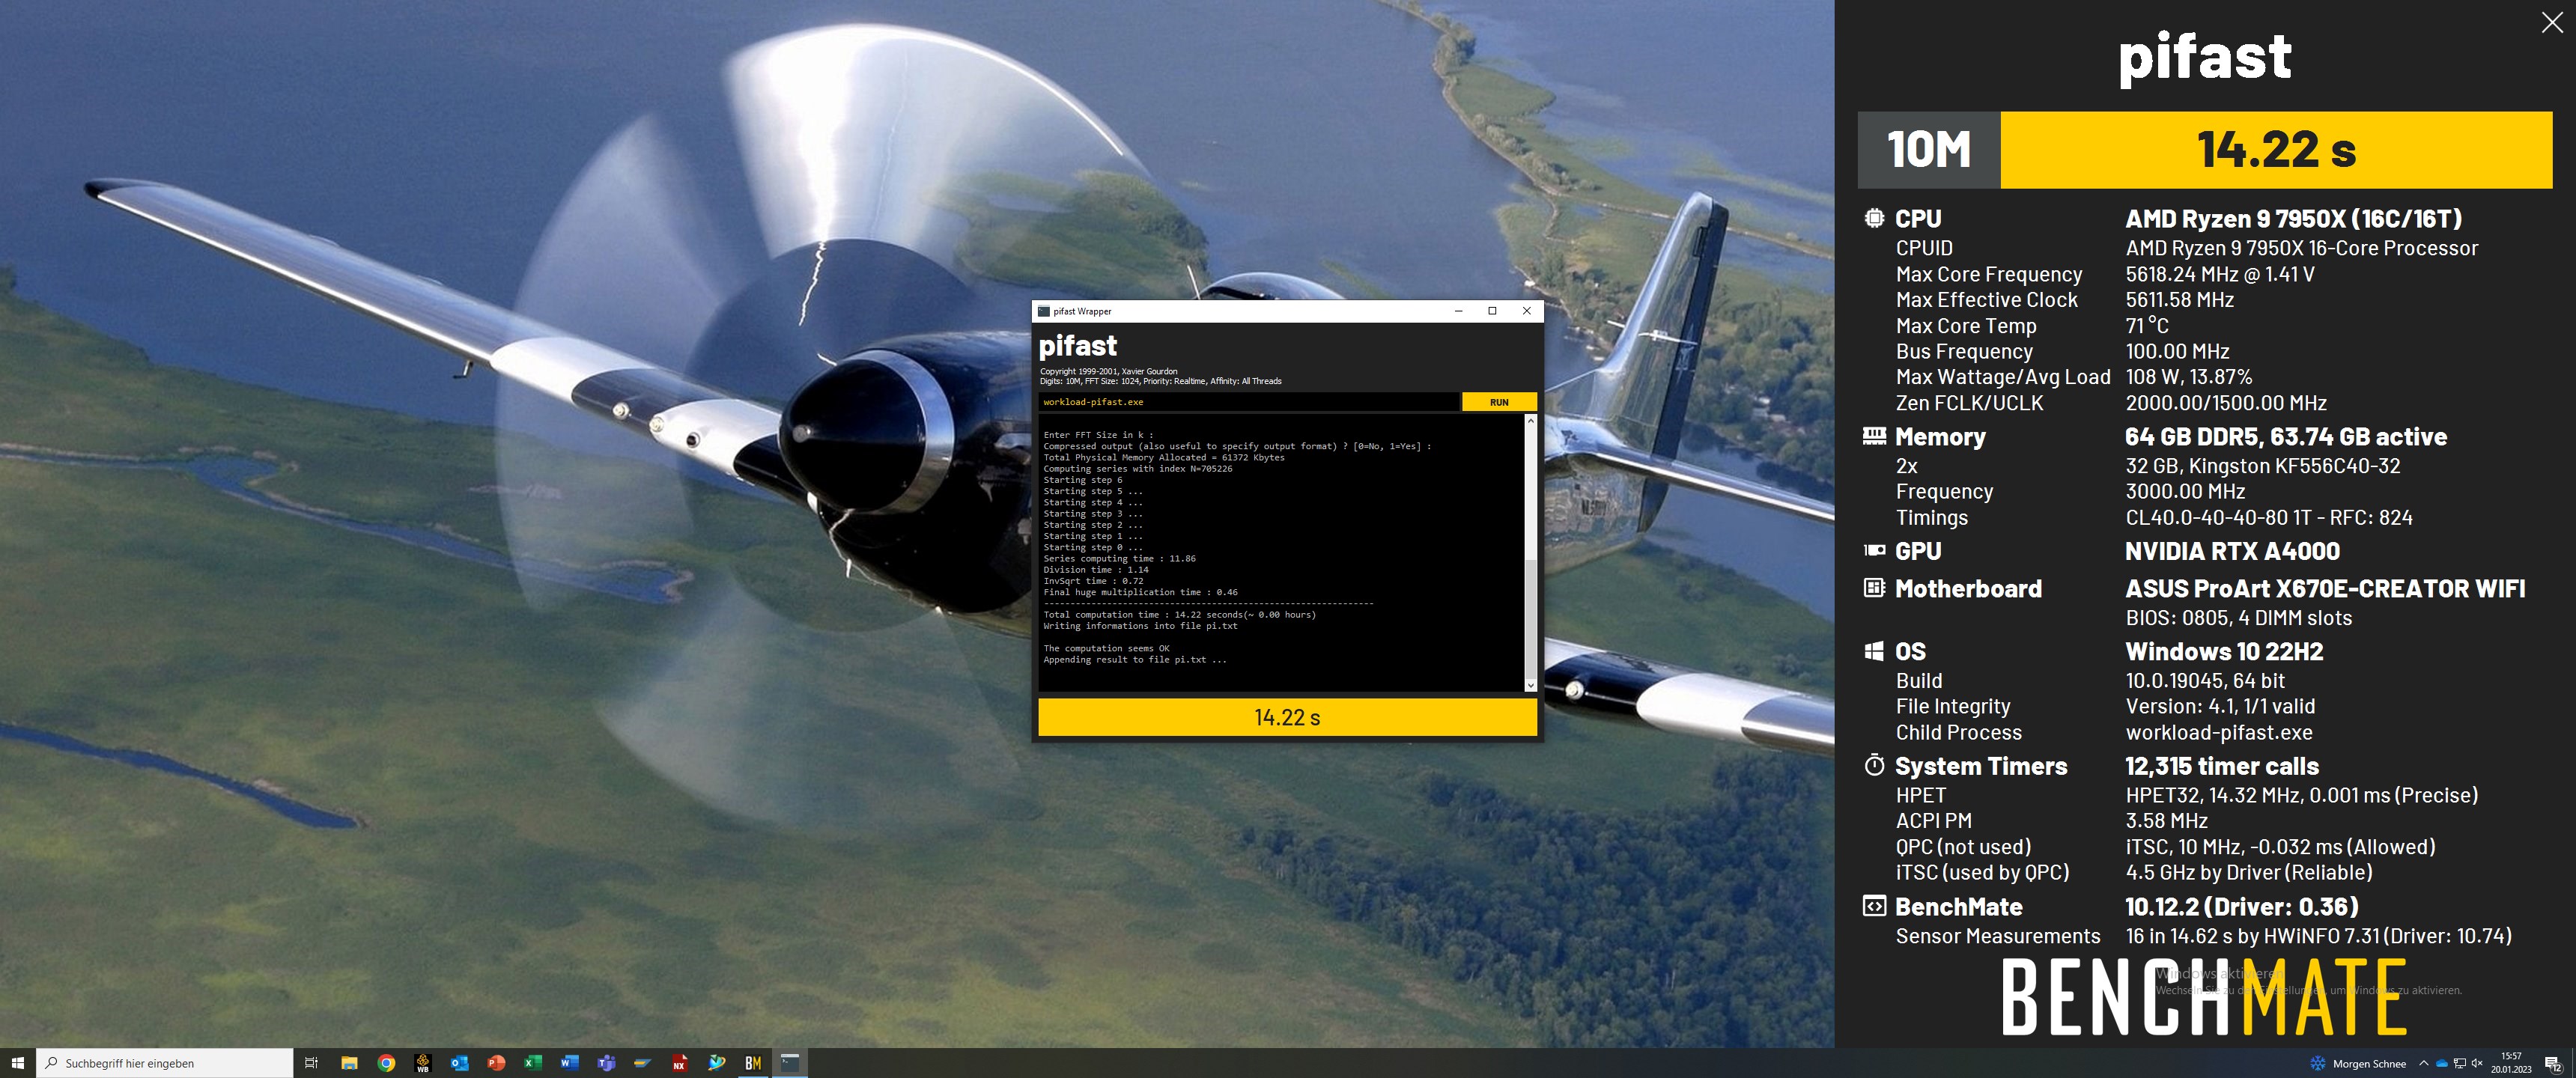Click the 'Windows 10 22H2' OS text
2576x1078 pixels.
click(x=2224, y=651)
